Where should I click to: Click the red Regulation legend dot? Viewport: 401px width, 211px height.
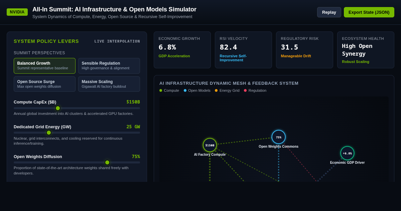[x=245, y=90]
